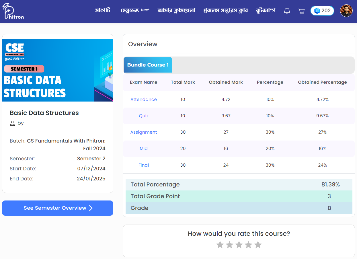
Task: Select the Bundle Course 1 tab
Action: pyautogui.click(x=148, y=65)
